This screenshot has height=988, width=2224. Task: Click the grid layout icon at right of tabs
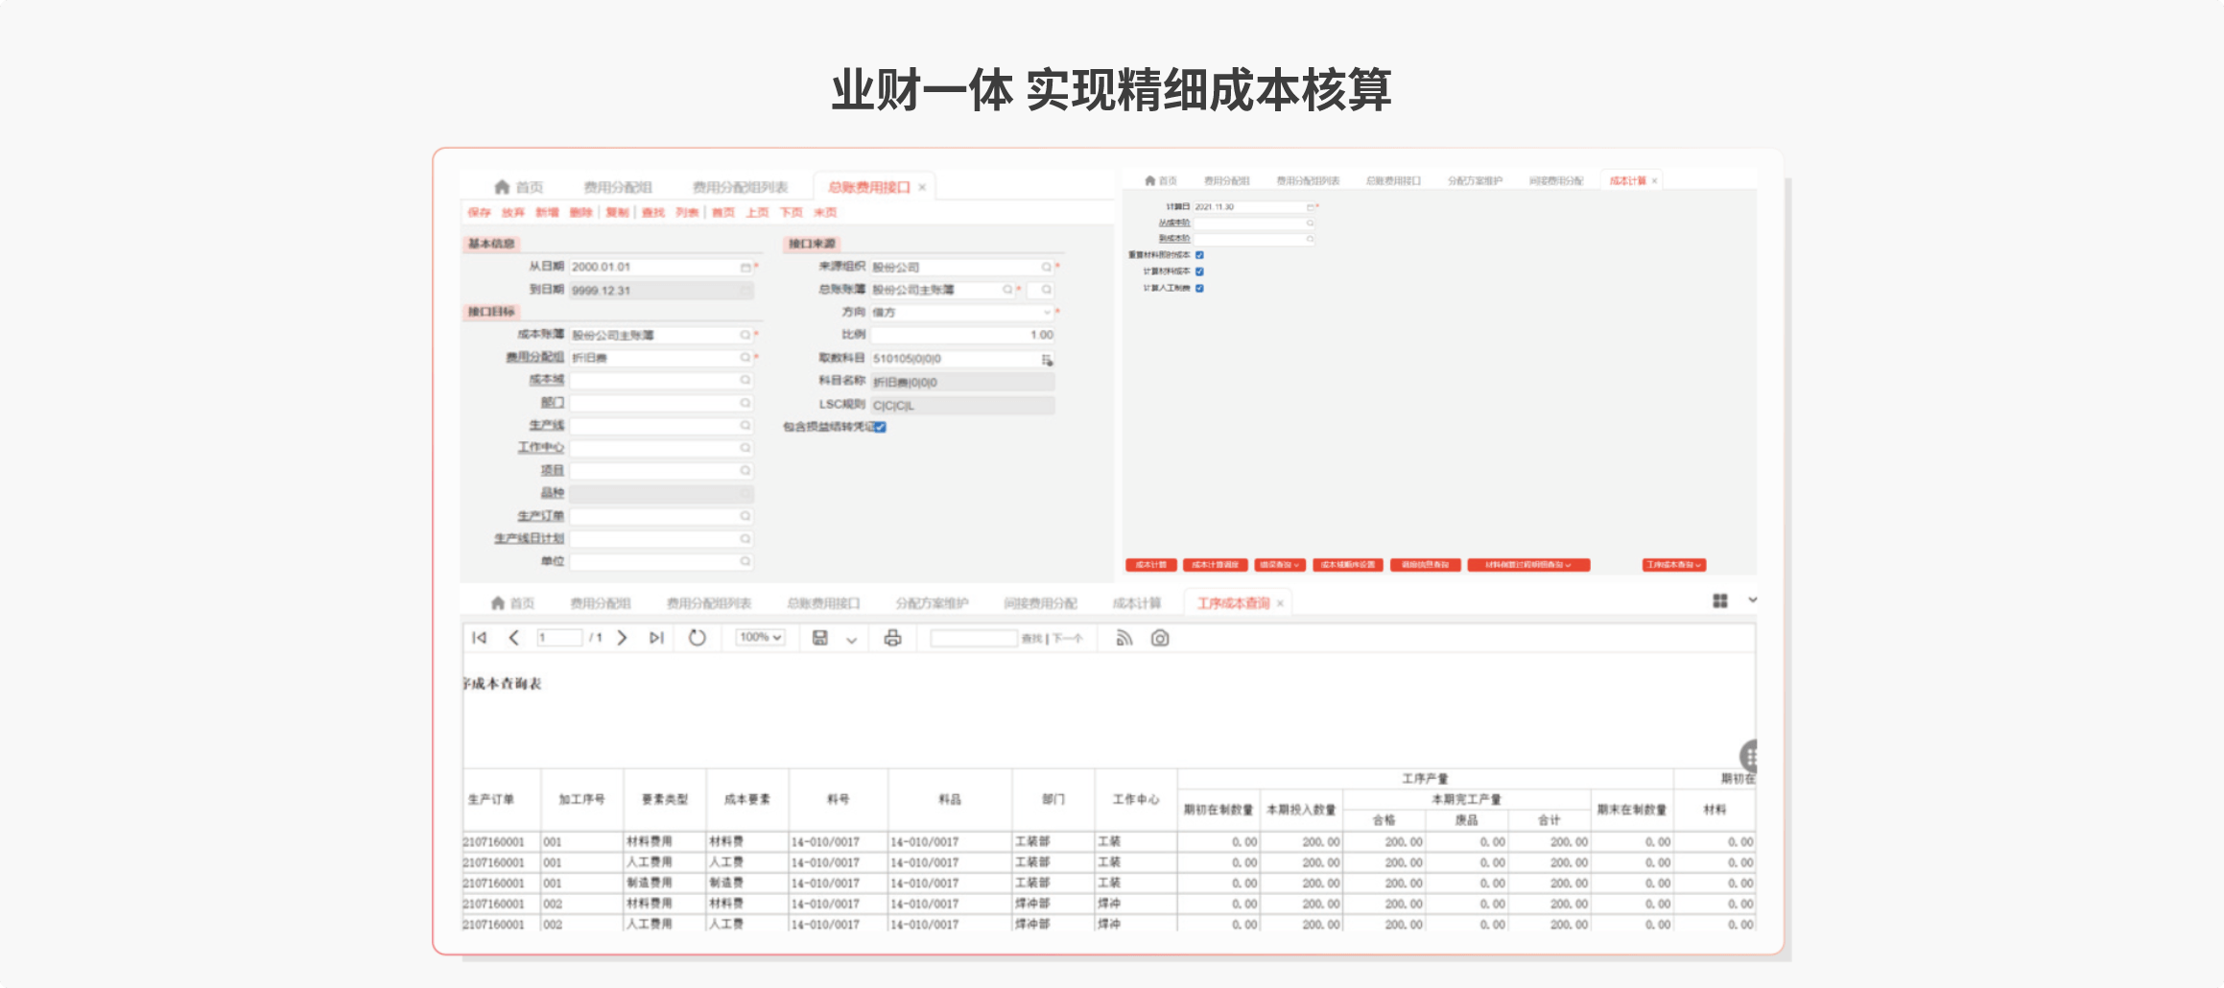coord(1719,600)
